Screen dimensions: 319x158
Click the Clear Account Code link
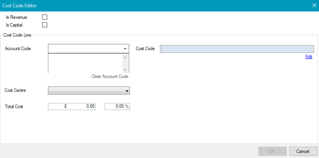[x=110, y=76]
